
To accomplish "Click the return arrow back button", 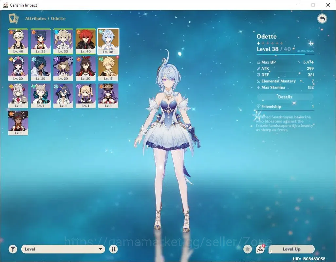I will [322, 19].
